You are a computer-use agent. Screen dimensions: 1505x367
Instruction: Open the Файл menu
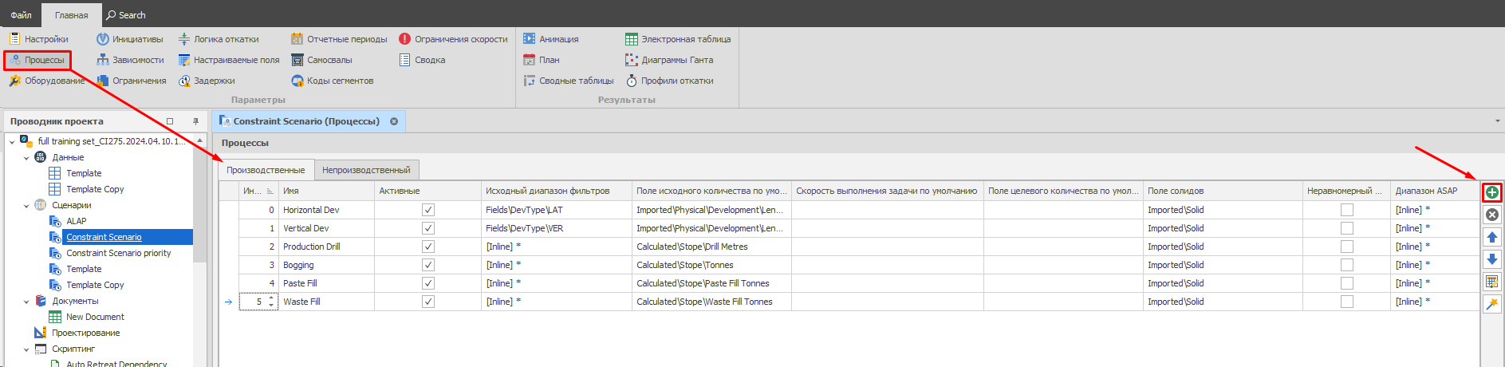[x=22, y=15]
